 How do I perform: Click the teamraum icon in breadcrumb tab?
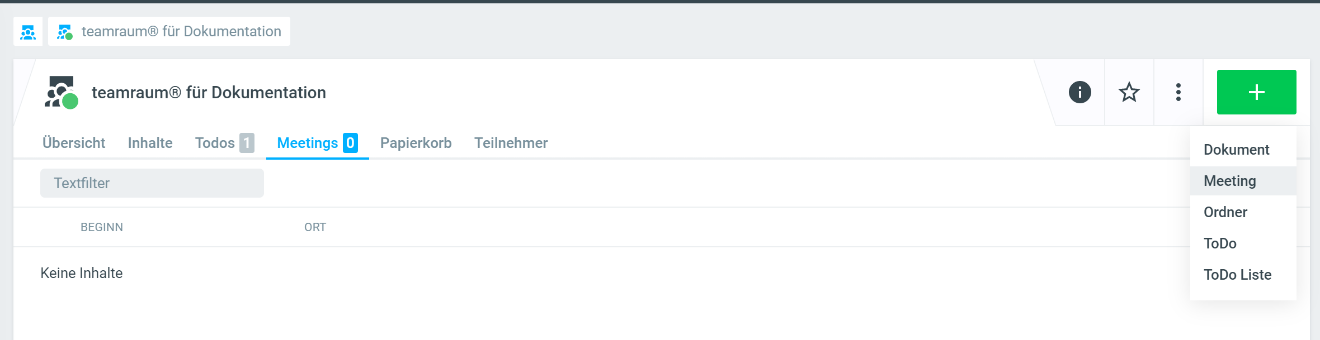(x=65, y=32)
